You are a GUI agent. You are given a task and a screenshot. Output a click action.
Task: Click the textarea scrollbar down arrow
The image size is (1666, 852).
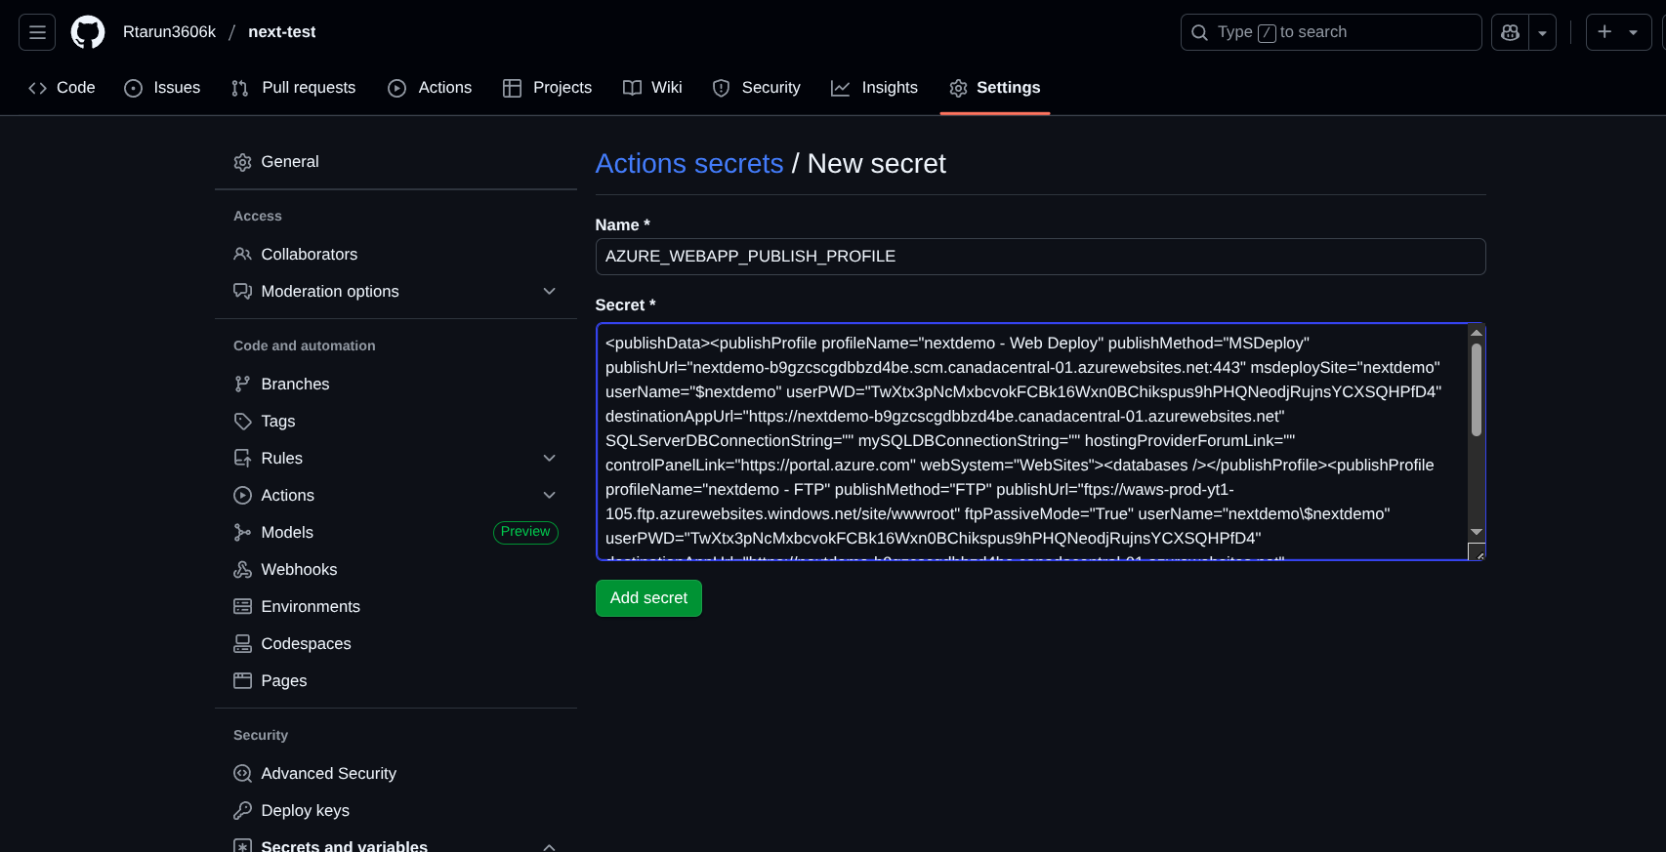[1477, 532]
